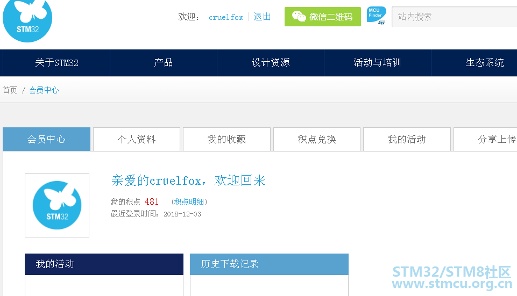Viewport: 517px width, 296px height.
Task: Open the 活动与培训 menu
Action: coord(378,63)
